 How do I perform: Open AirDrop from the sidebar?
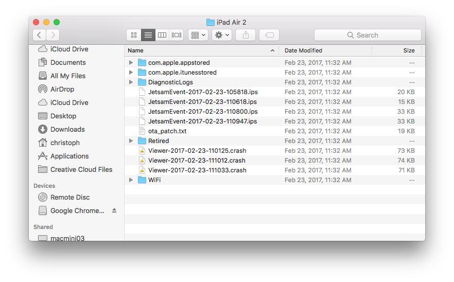tap(62, 89)
